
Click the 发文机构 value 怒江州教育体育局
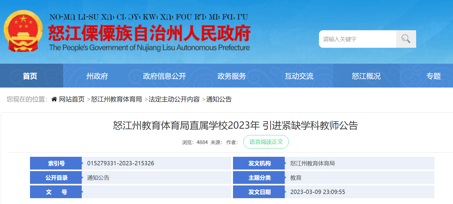pyautogui.click(x=312, y=163)
